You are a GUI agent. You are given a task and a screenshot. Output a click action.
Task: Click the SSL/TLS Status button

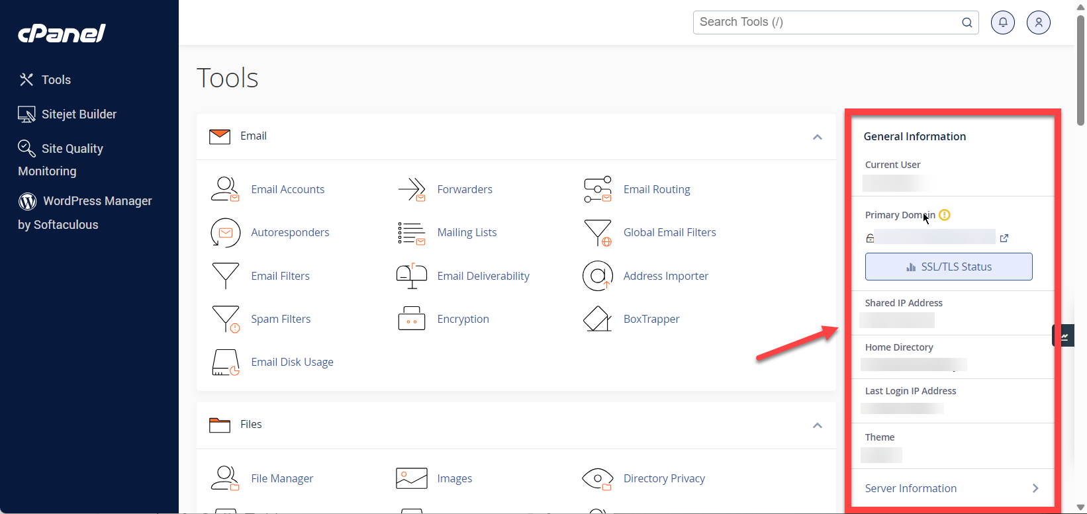click(x=948, y=267)
